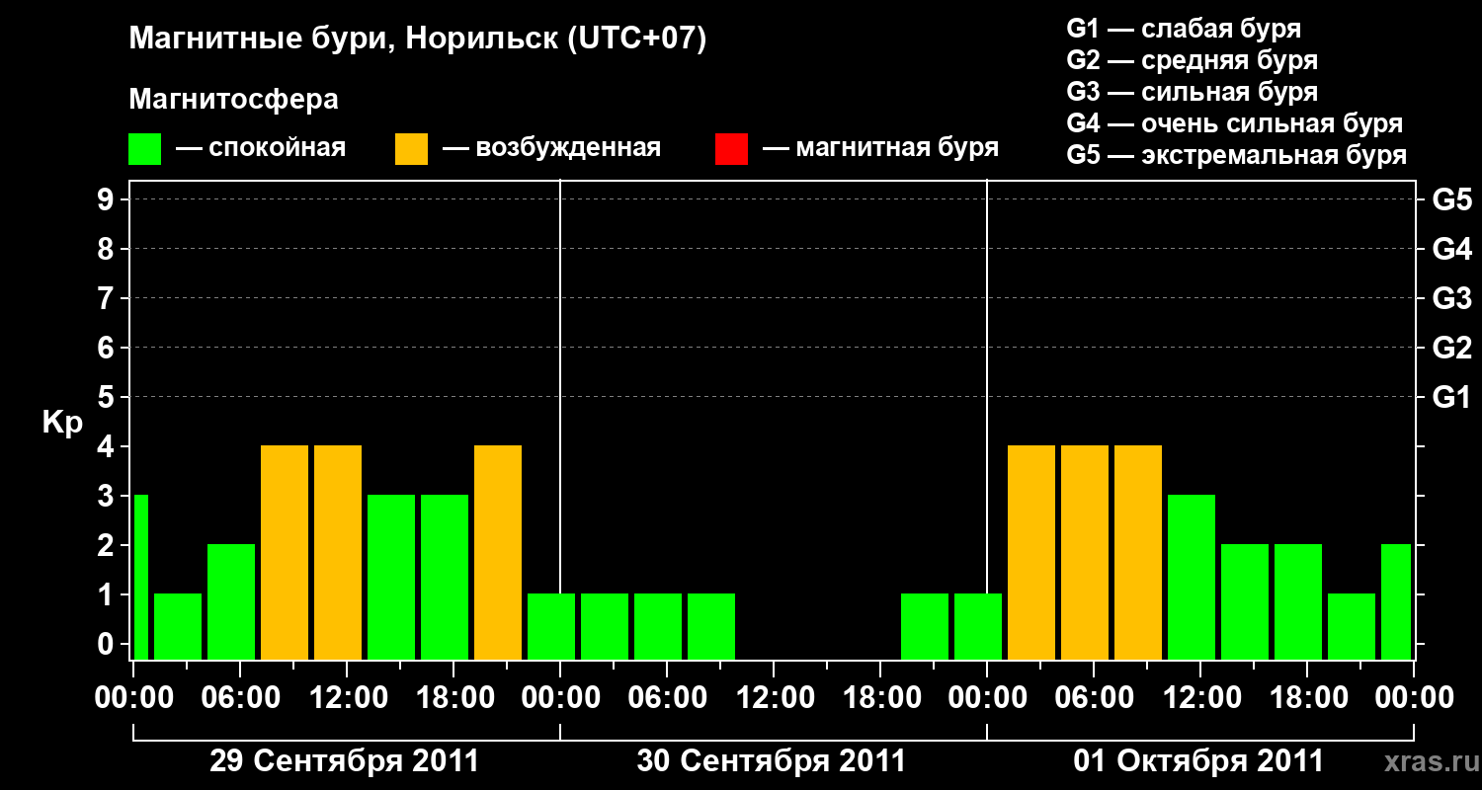Click the red "магнитная буря" legend swatch
The width and height of the screenshot is (1482, 790).
tap(731, 149)
